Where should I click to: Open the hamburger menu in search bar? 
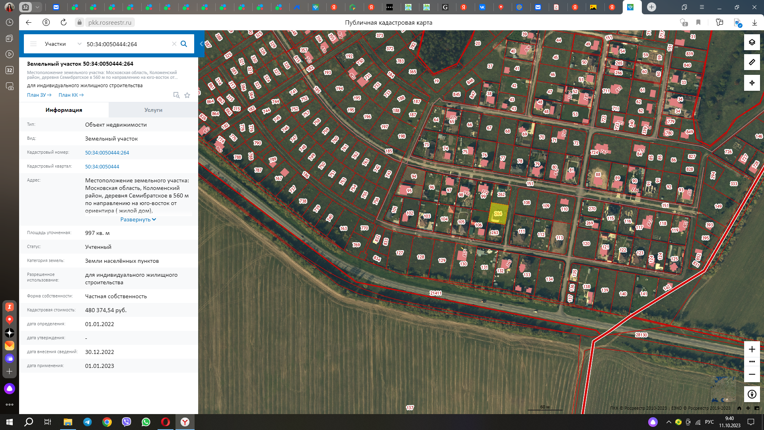[x=33, y=44]
